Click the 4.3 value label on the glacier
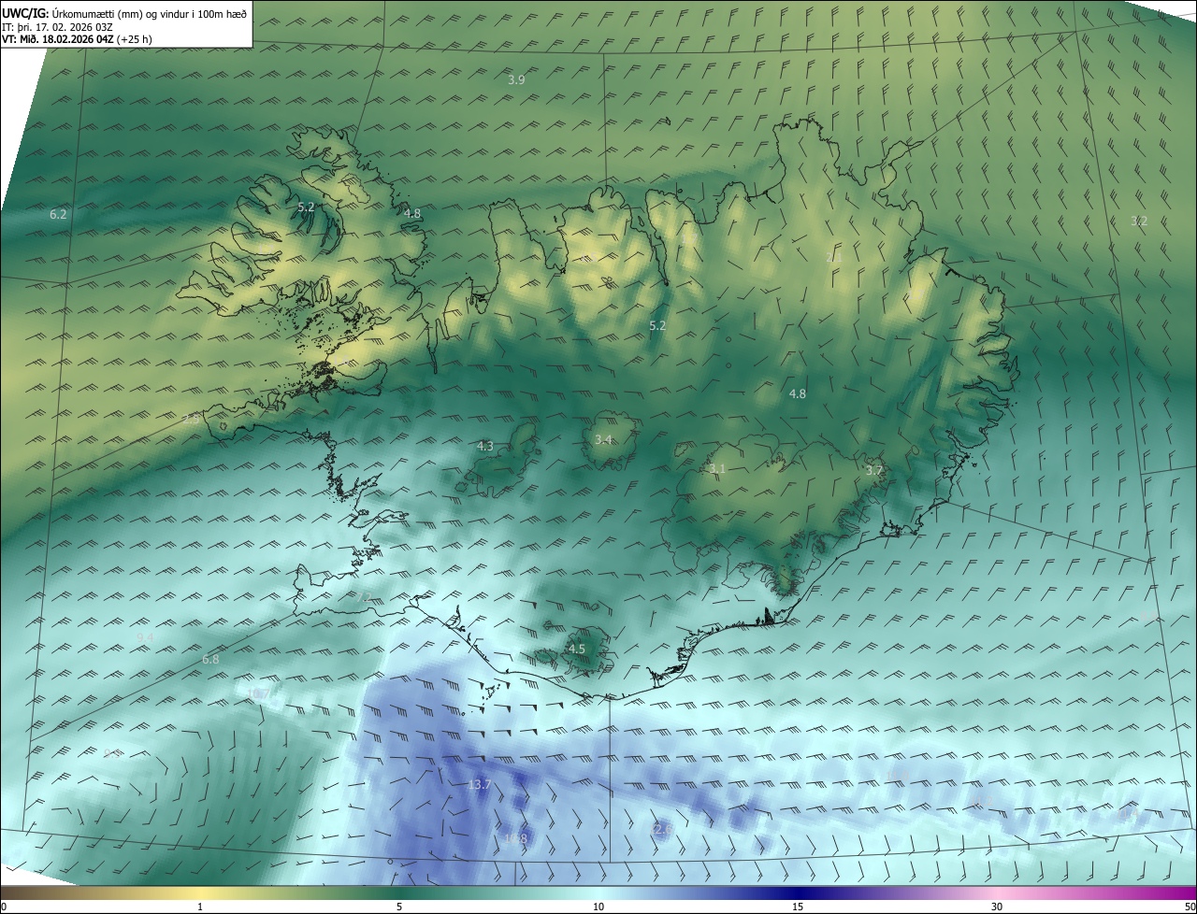Image resolution: width=1197 pixels, height=914 pixels. click(x=485, y=447)
